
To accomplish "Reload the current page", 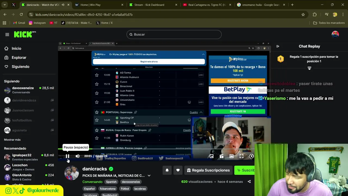I will point(21,14).
